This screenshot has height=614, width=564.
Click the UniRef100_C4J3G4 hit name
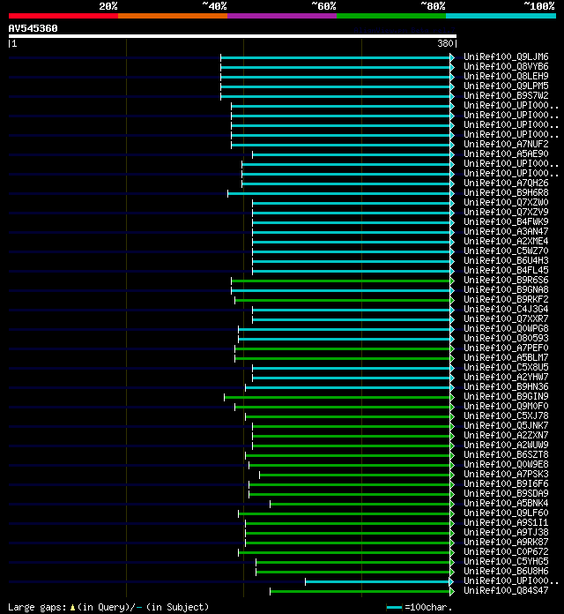pos(506,309)
